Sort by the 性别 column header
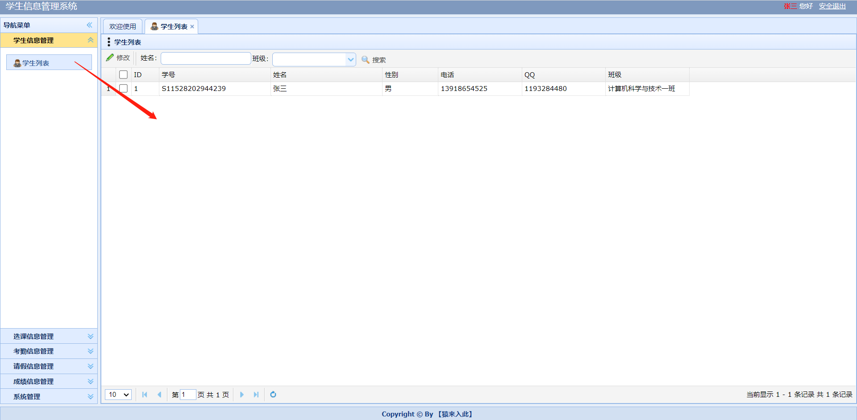The width and height of the screenshot is (857, 420). point(410,74)
